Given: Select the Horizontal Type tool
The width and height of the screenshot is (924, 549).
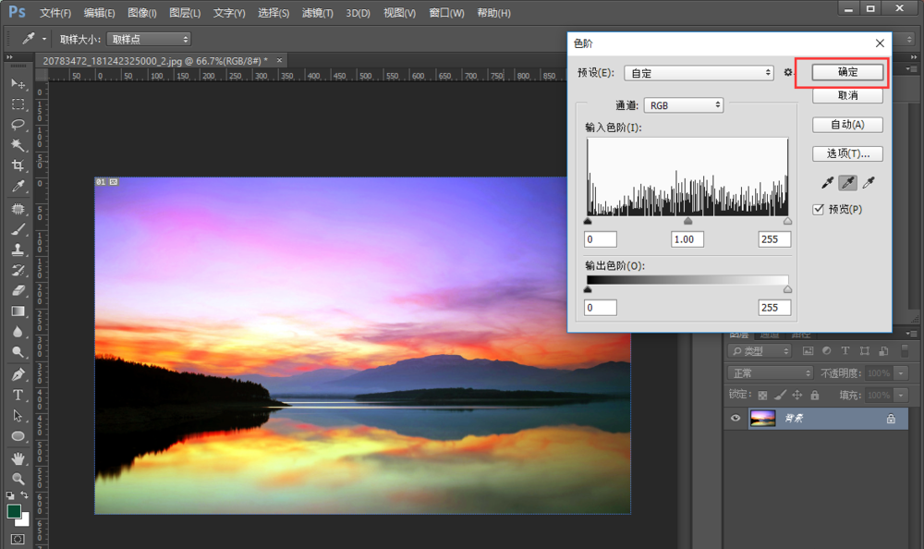Looking at the screenshot, I should pyautogui.click(x=18, y=395).
